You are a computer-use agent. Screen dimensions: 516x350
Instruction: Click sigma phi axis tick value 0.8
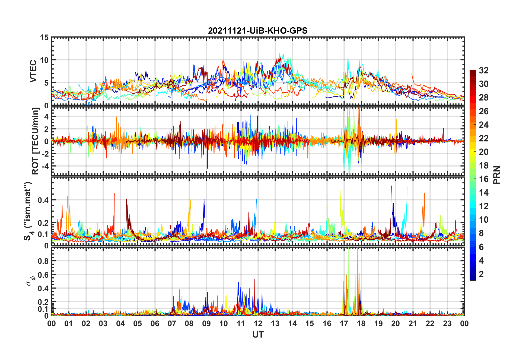coord(43,261)
